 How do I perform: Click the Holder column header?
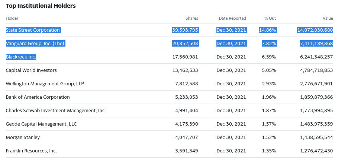(12, 18)
